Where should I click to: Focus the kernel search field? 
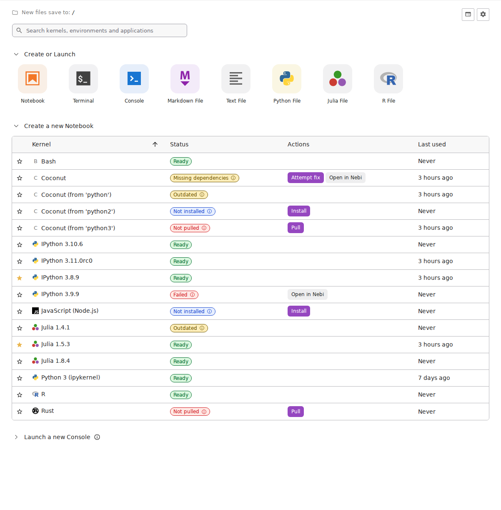(100, 30)
